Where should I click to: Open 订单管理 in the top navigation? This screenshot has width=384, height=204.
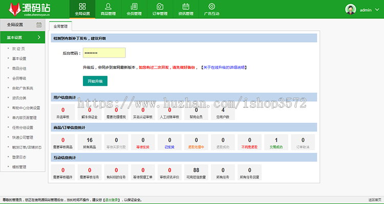160,9
